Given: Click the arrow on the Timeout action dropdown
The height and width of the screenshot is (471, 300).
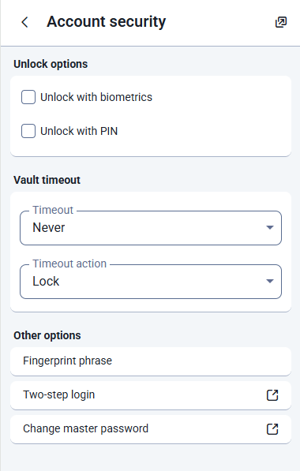Looking at the screenshot, I should click(270, 282).
